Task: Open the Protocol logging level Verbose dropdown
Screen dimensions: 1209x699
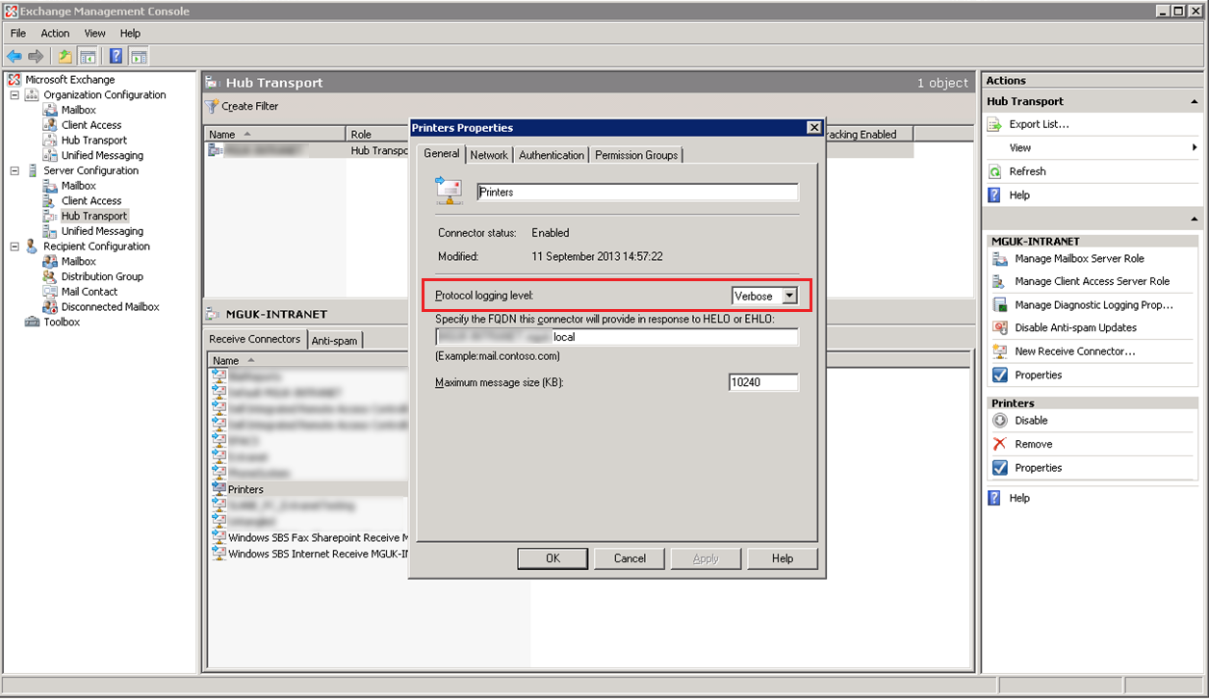Action: coord(789,296)
